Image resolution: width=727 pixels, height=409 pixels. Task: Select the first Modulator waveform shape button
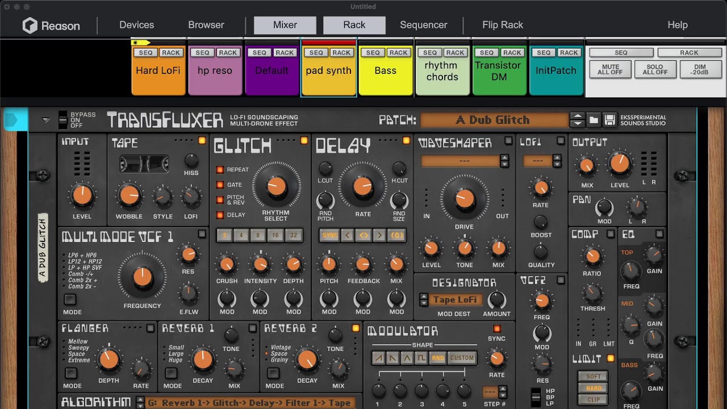(x=378, y=358)
